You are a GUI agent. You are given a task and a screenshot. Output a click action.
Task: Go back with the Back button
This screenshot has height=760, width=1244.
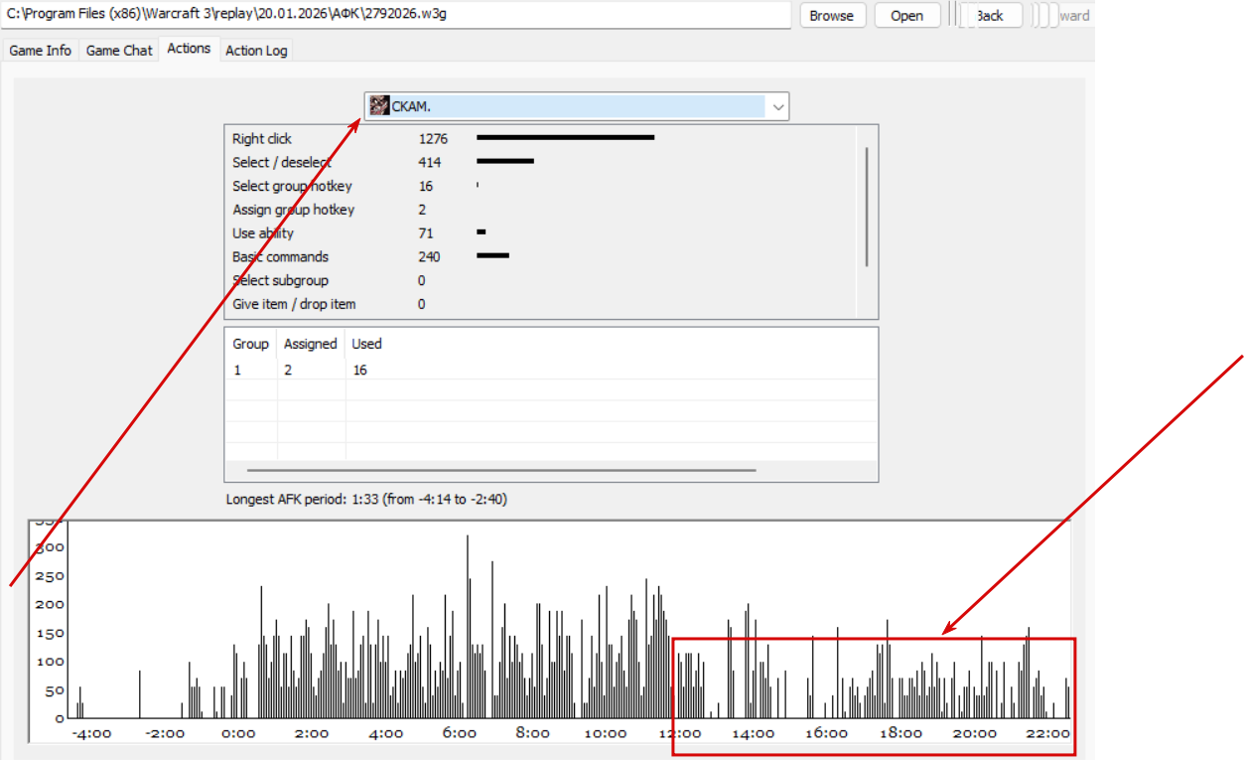990,16
